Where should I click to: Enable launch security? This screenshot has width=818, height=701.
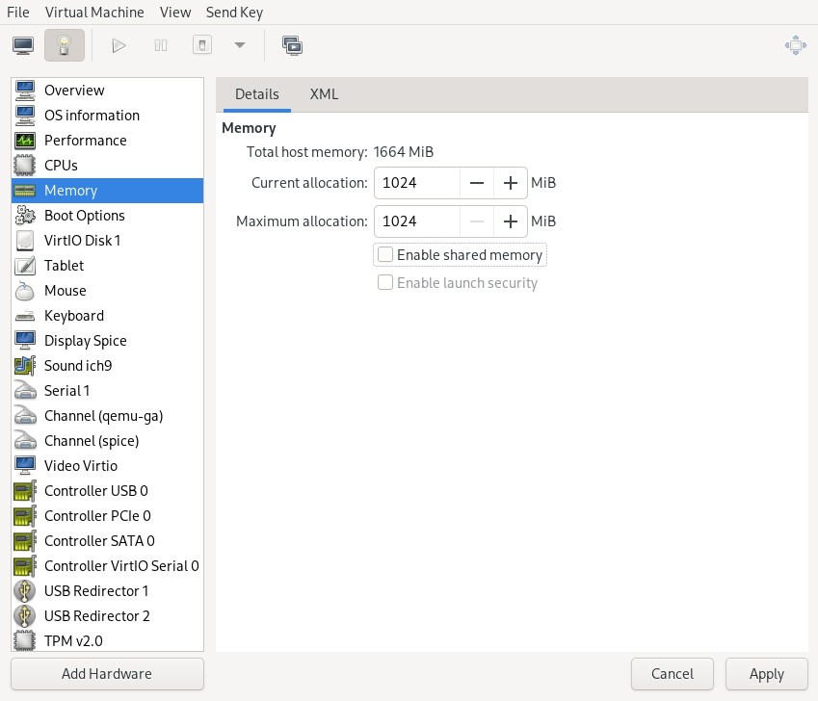pyautogui.click(x=384, y=283)
